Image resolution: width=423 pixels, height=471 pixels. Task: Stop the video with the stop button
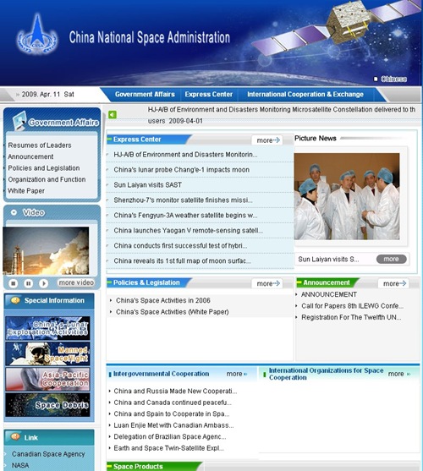(x=14, y=283)
